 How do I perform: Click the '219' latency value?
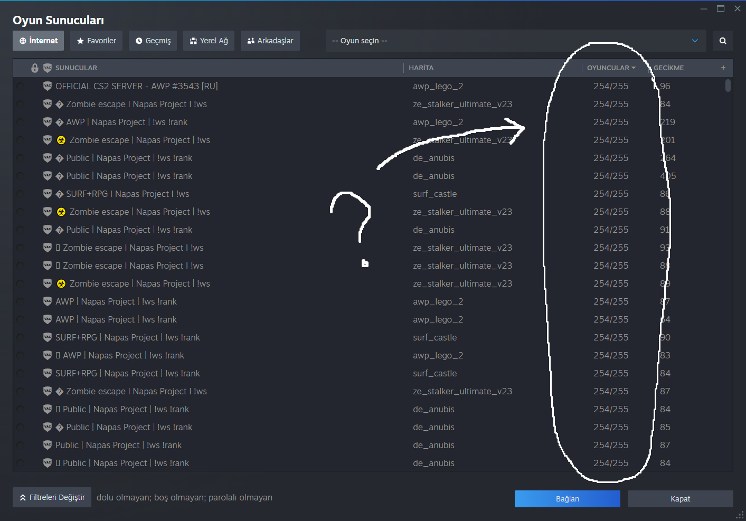pyautogui.click(x=668, y=122)
